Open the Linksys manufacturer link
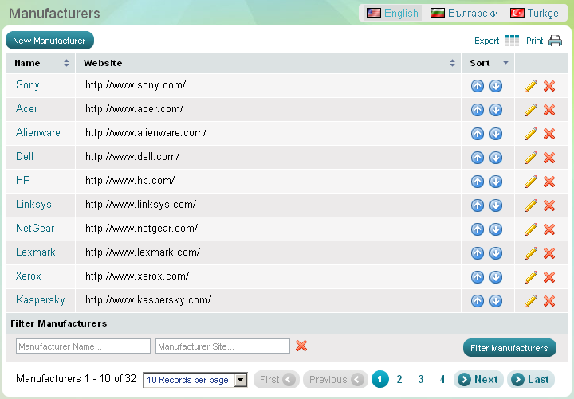 (33, 205)
